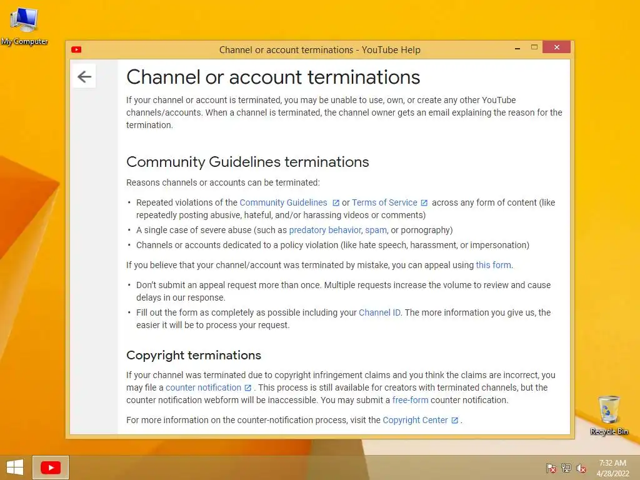This screenshot has height=480, width=640.
Task: Click the bullet about channels dedicated to a policy violation
Action: [332, 245]
